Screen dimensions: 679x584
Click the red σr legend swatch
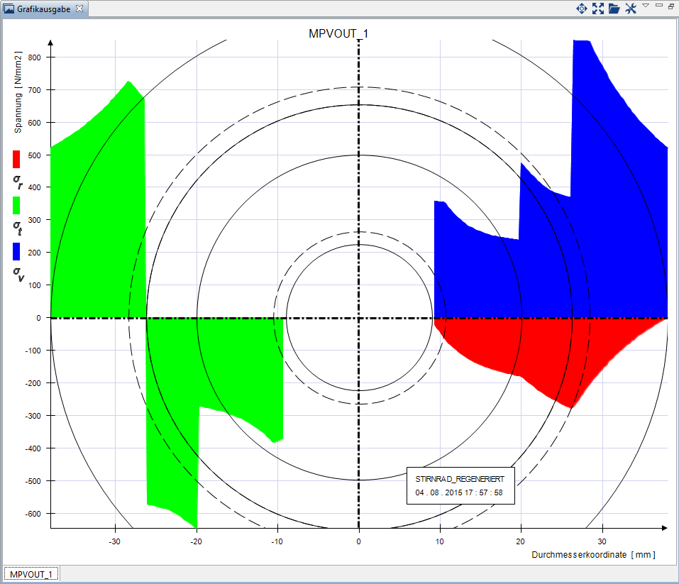[x=16, y=158]
